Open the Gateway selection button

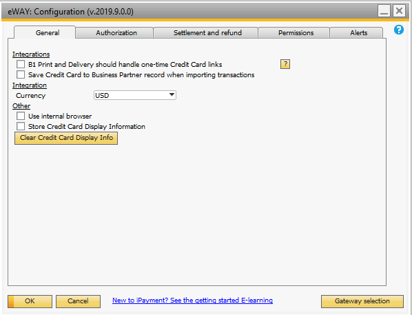pos(362,301)
